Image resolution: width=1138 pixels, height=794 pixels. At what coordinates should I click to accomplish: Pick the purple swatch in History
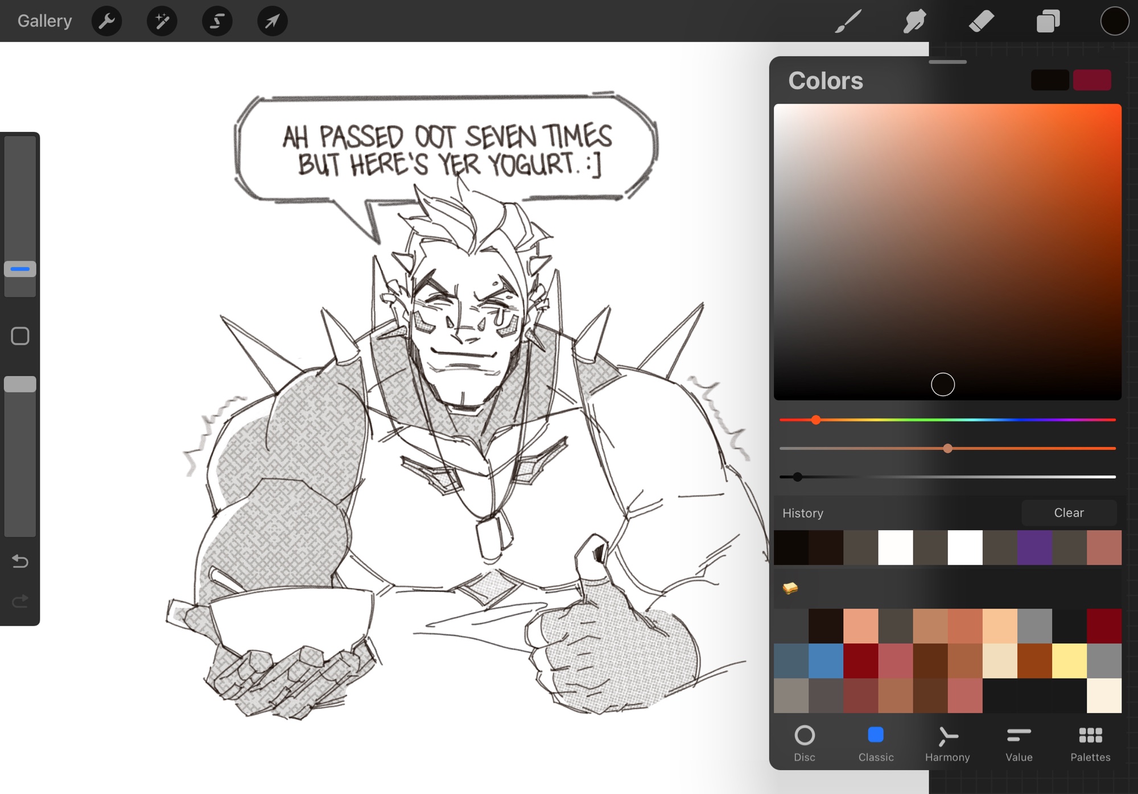click(1034, 548)
